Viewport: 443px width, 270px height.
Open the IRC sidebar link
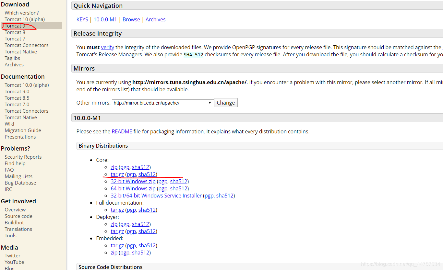coord(8,189)
